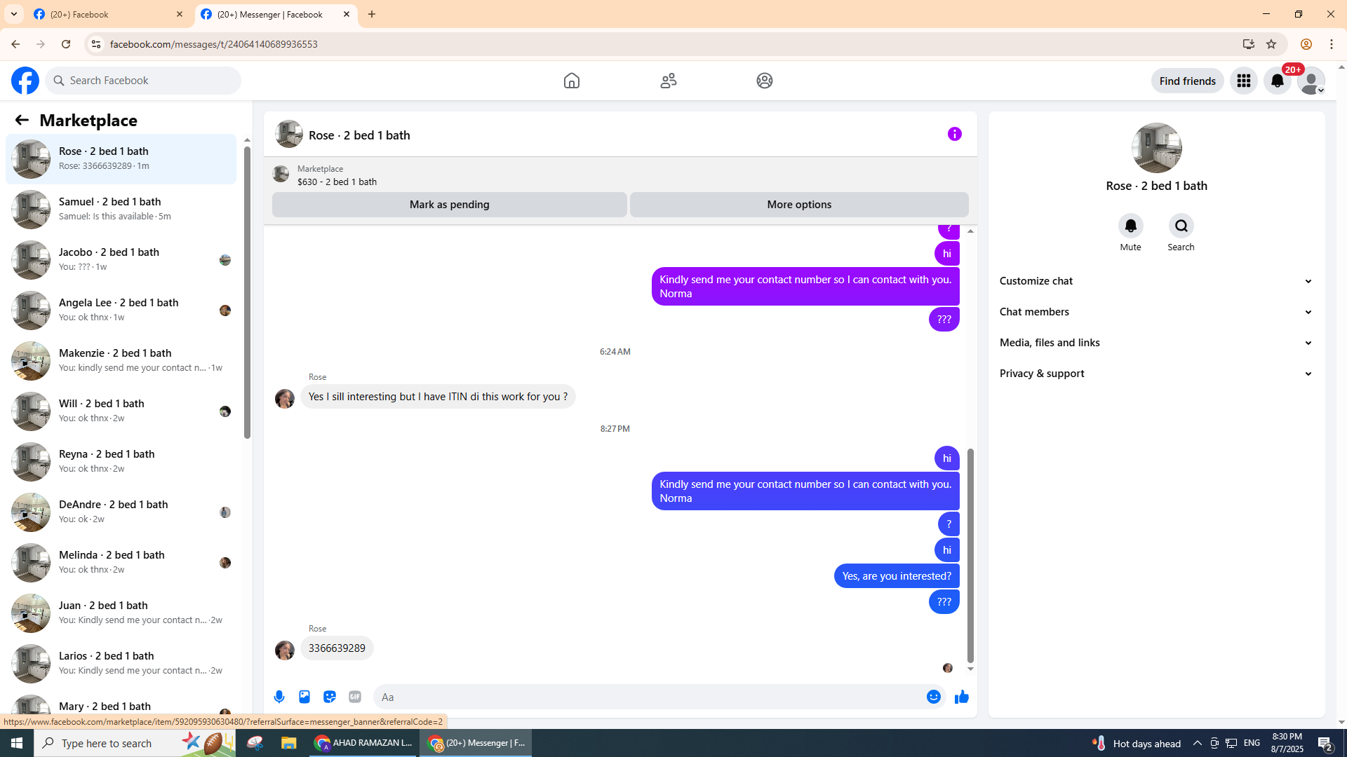
Task: Click the conversation list scrollbar
Action: pyautogui.click(x=247, y=294)
